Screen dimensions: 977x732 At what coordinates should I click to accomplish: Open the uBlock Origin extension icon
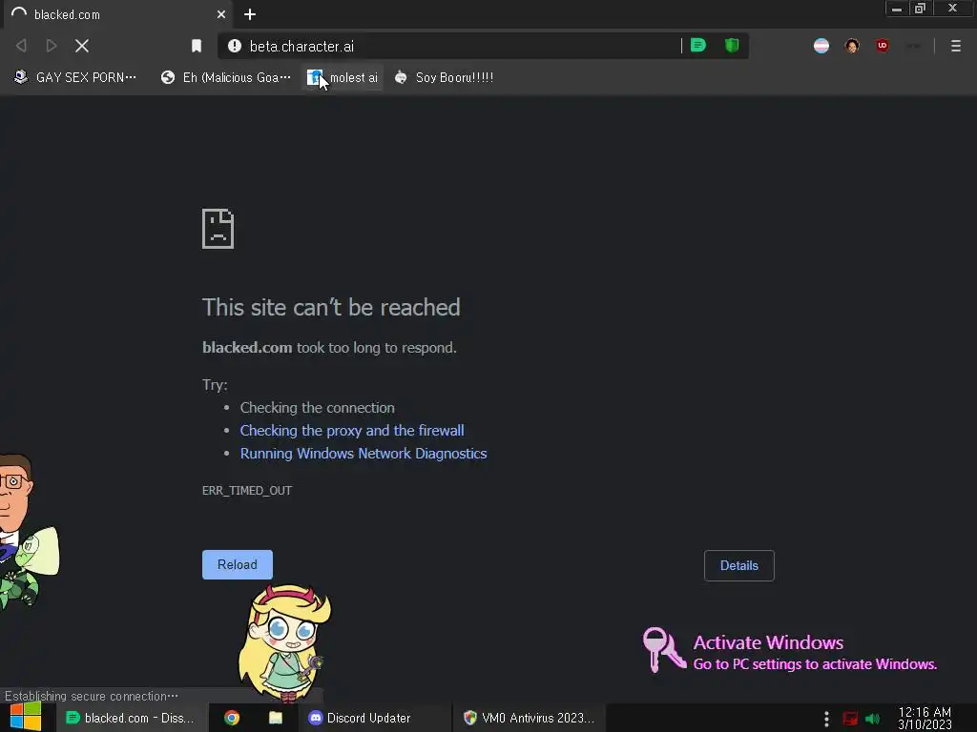click(x=883, y=46)
